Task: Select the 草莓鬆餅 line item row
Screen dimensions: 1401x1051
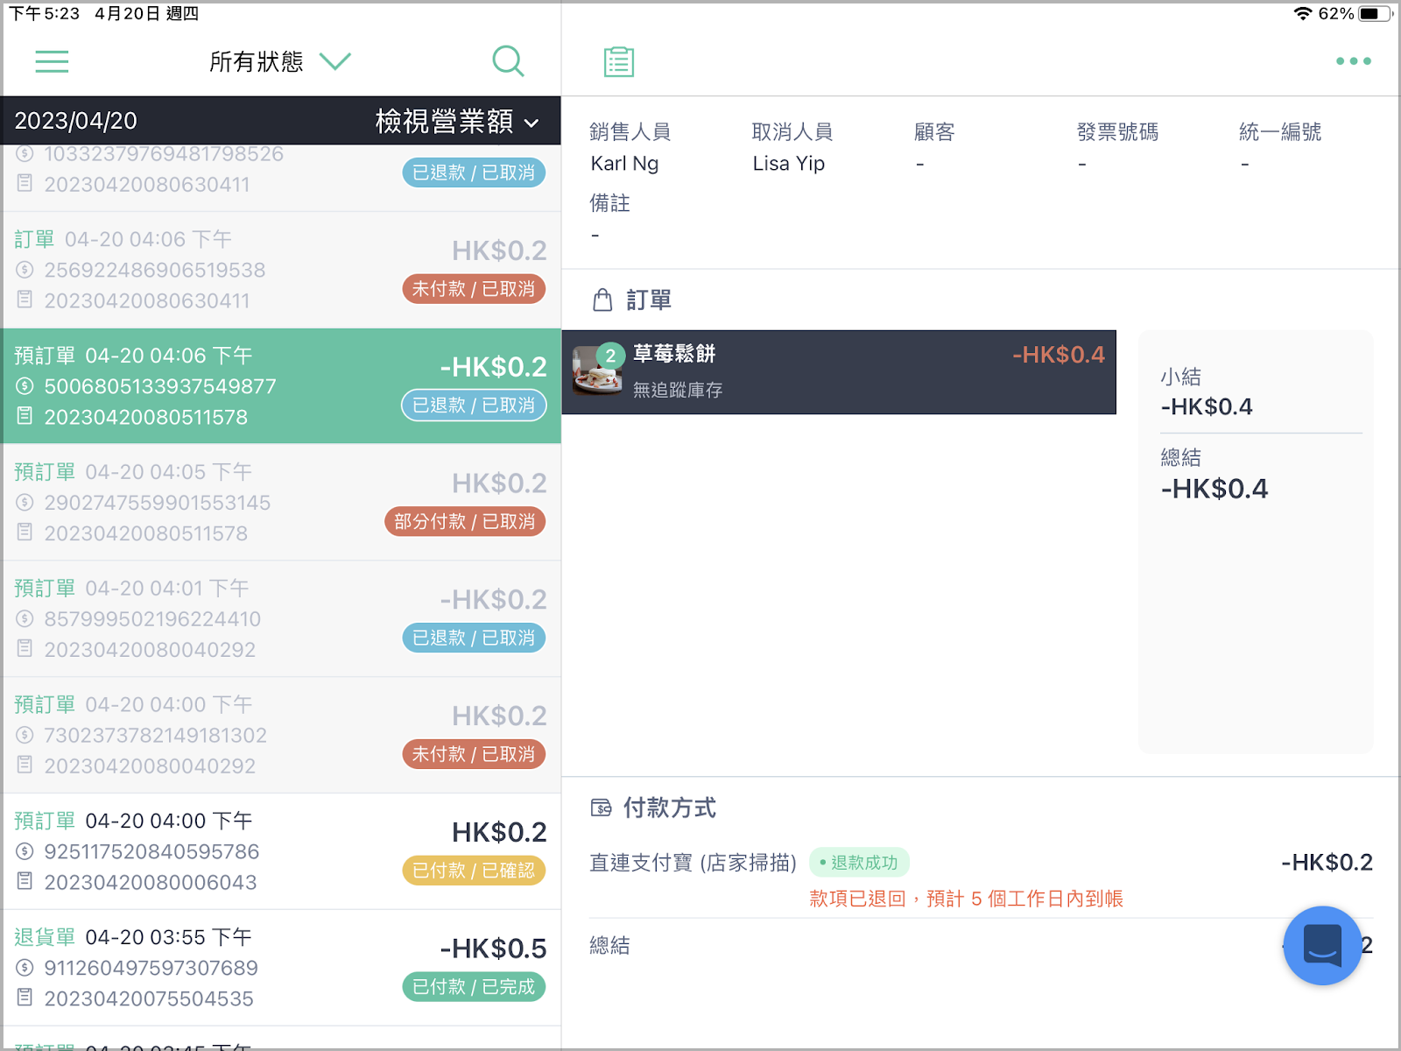Action: pyautogui.click(x=839, y=372)
